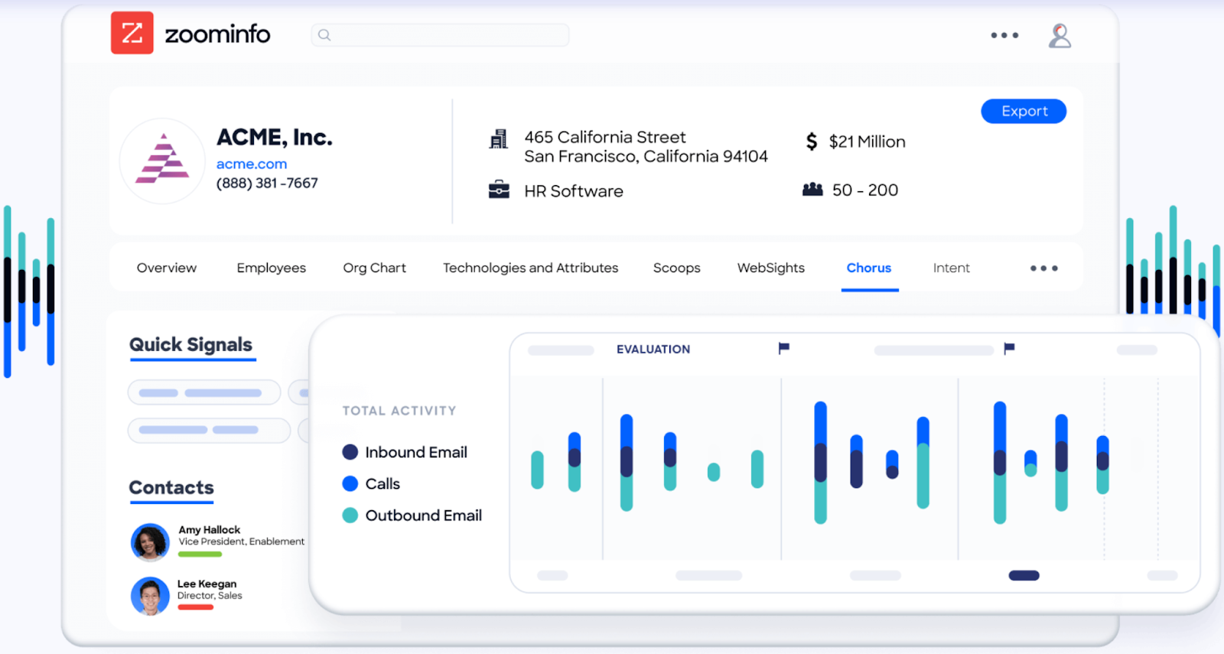Screen dimensions: 1224x654
Task: Click the first Quick Signals pill
Action: coord(204,392)
